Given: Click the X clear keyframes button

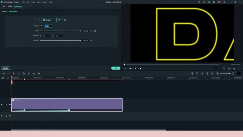Looking at the screenshot, I should [x=59, y=20].
